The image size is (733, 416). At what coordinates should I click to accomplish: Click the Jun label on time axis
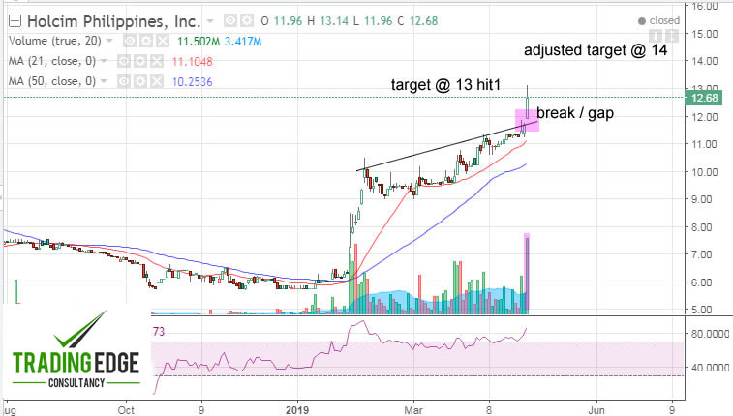596,410
